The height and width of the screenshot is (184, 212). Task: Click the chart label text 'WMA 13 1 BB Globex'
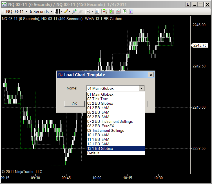pos(103,19)
